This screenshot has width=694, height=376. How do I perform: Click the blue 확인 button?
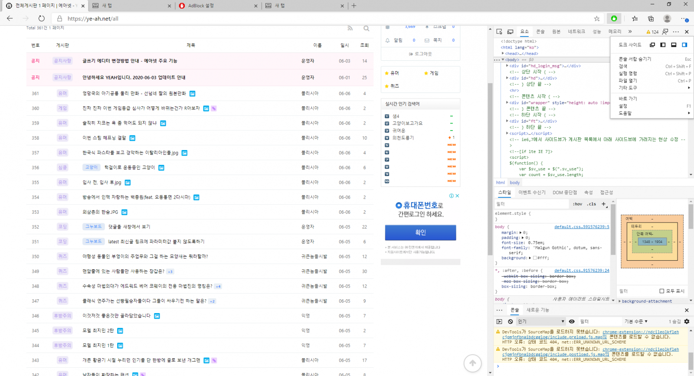pos(420,232)
